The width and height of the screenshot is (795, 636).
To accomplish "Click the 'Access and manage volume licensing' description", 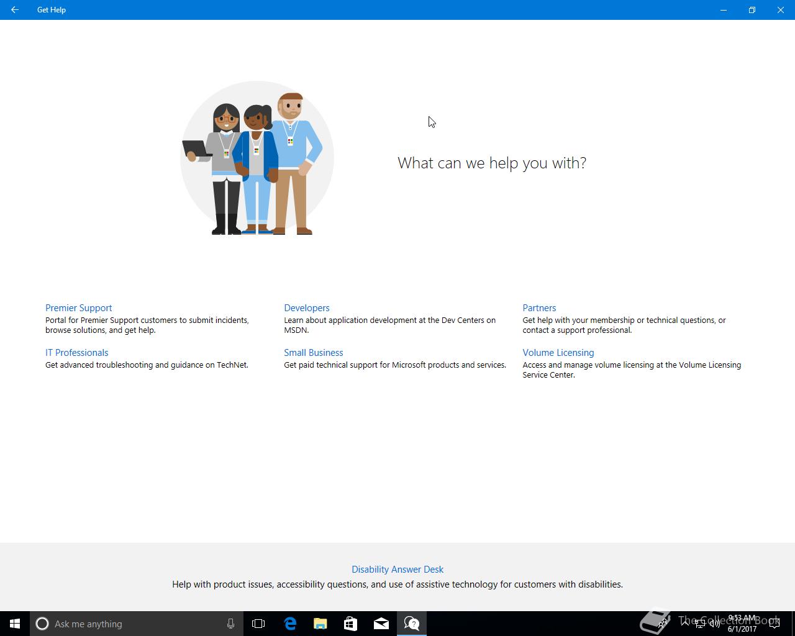I will [x=632, y=370].
